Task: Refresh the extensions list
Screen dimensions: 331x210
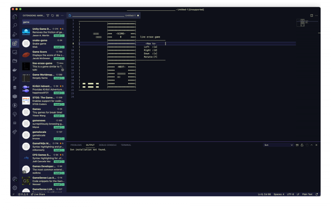Action: click(53, 16)
